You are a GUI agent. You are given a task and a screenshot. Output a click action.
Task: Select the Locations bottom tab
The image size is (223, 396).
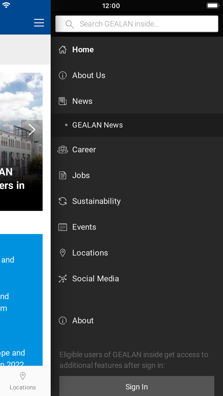point(23,381)
